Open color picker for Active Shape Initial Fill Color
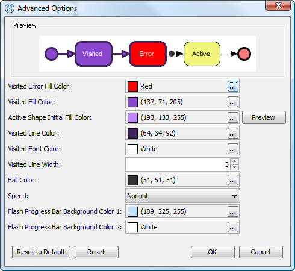 pyautogui.click(x=233, y=117)
